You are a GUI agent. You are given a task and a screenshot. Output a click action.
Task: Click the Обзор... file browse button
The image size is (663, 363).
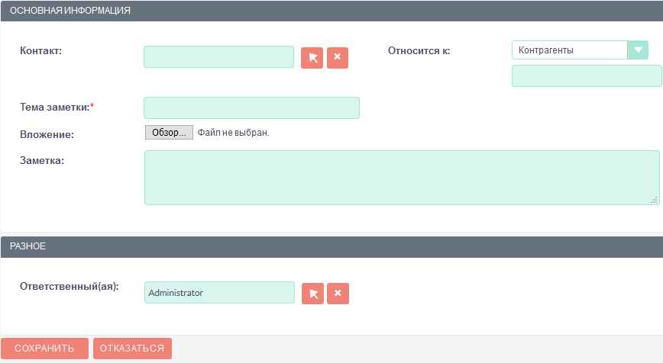(169, 133)
